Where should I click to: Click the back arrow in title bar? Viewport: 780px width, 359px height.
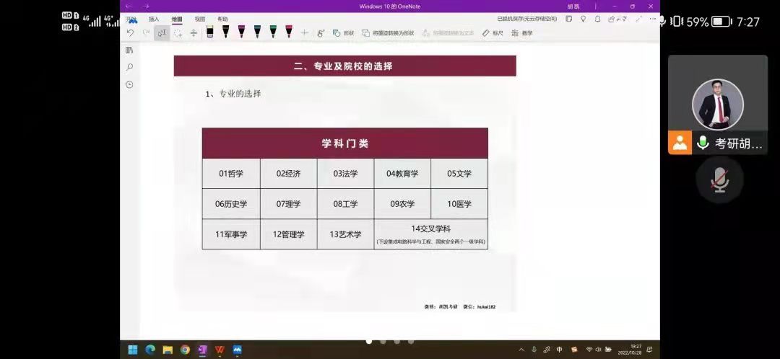click(x=129, y=6)
